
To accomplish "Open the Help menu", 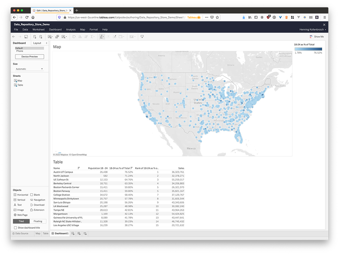I will (x=105, y=30).
